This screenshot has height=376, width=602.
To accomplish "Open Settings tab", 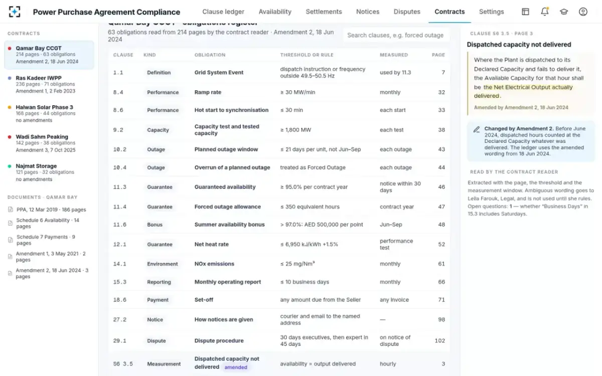I will (491, 12).
